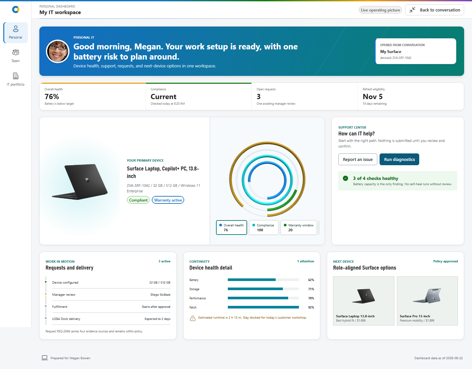
Task: Open the Open requests tile
Action: [305, 96]
